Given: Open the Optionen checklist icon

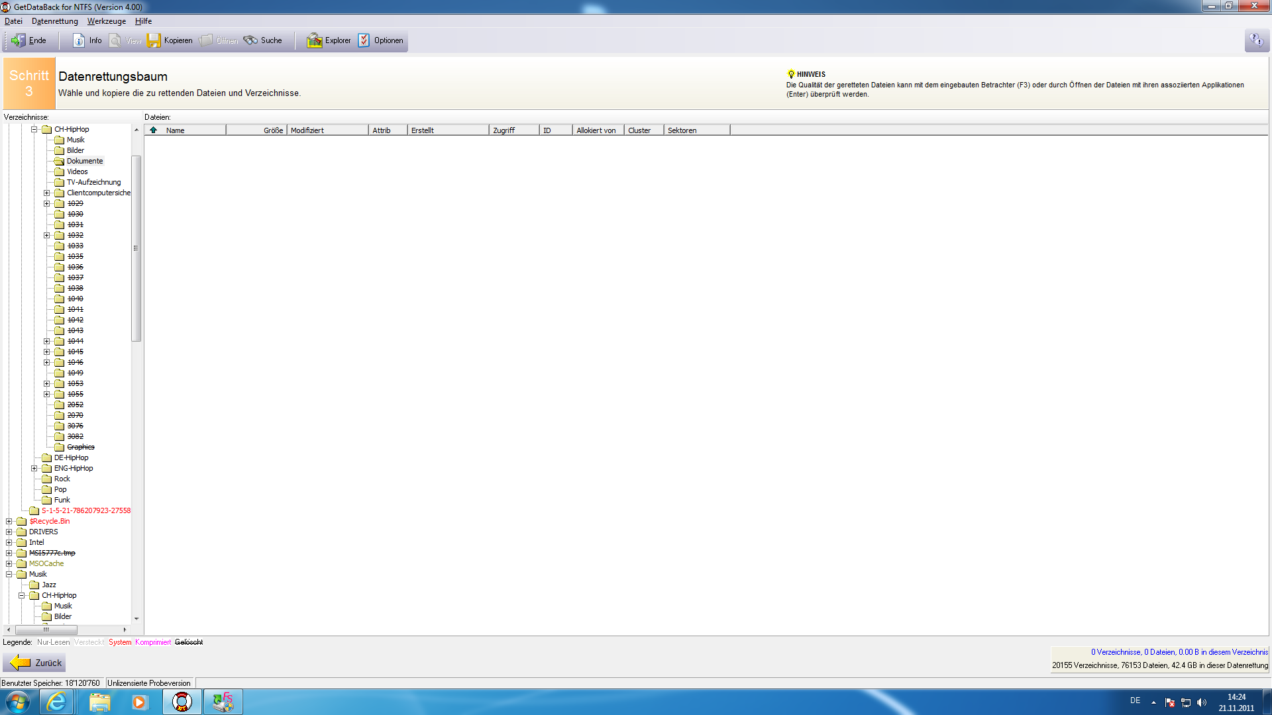Looking at the screenshot, I should 364,40.
